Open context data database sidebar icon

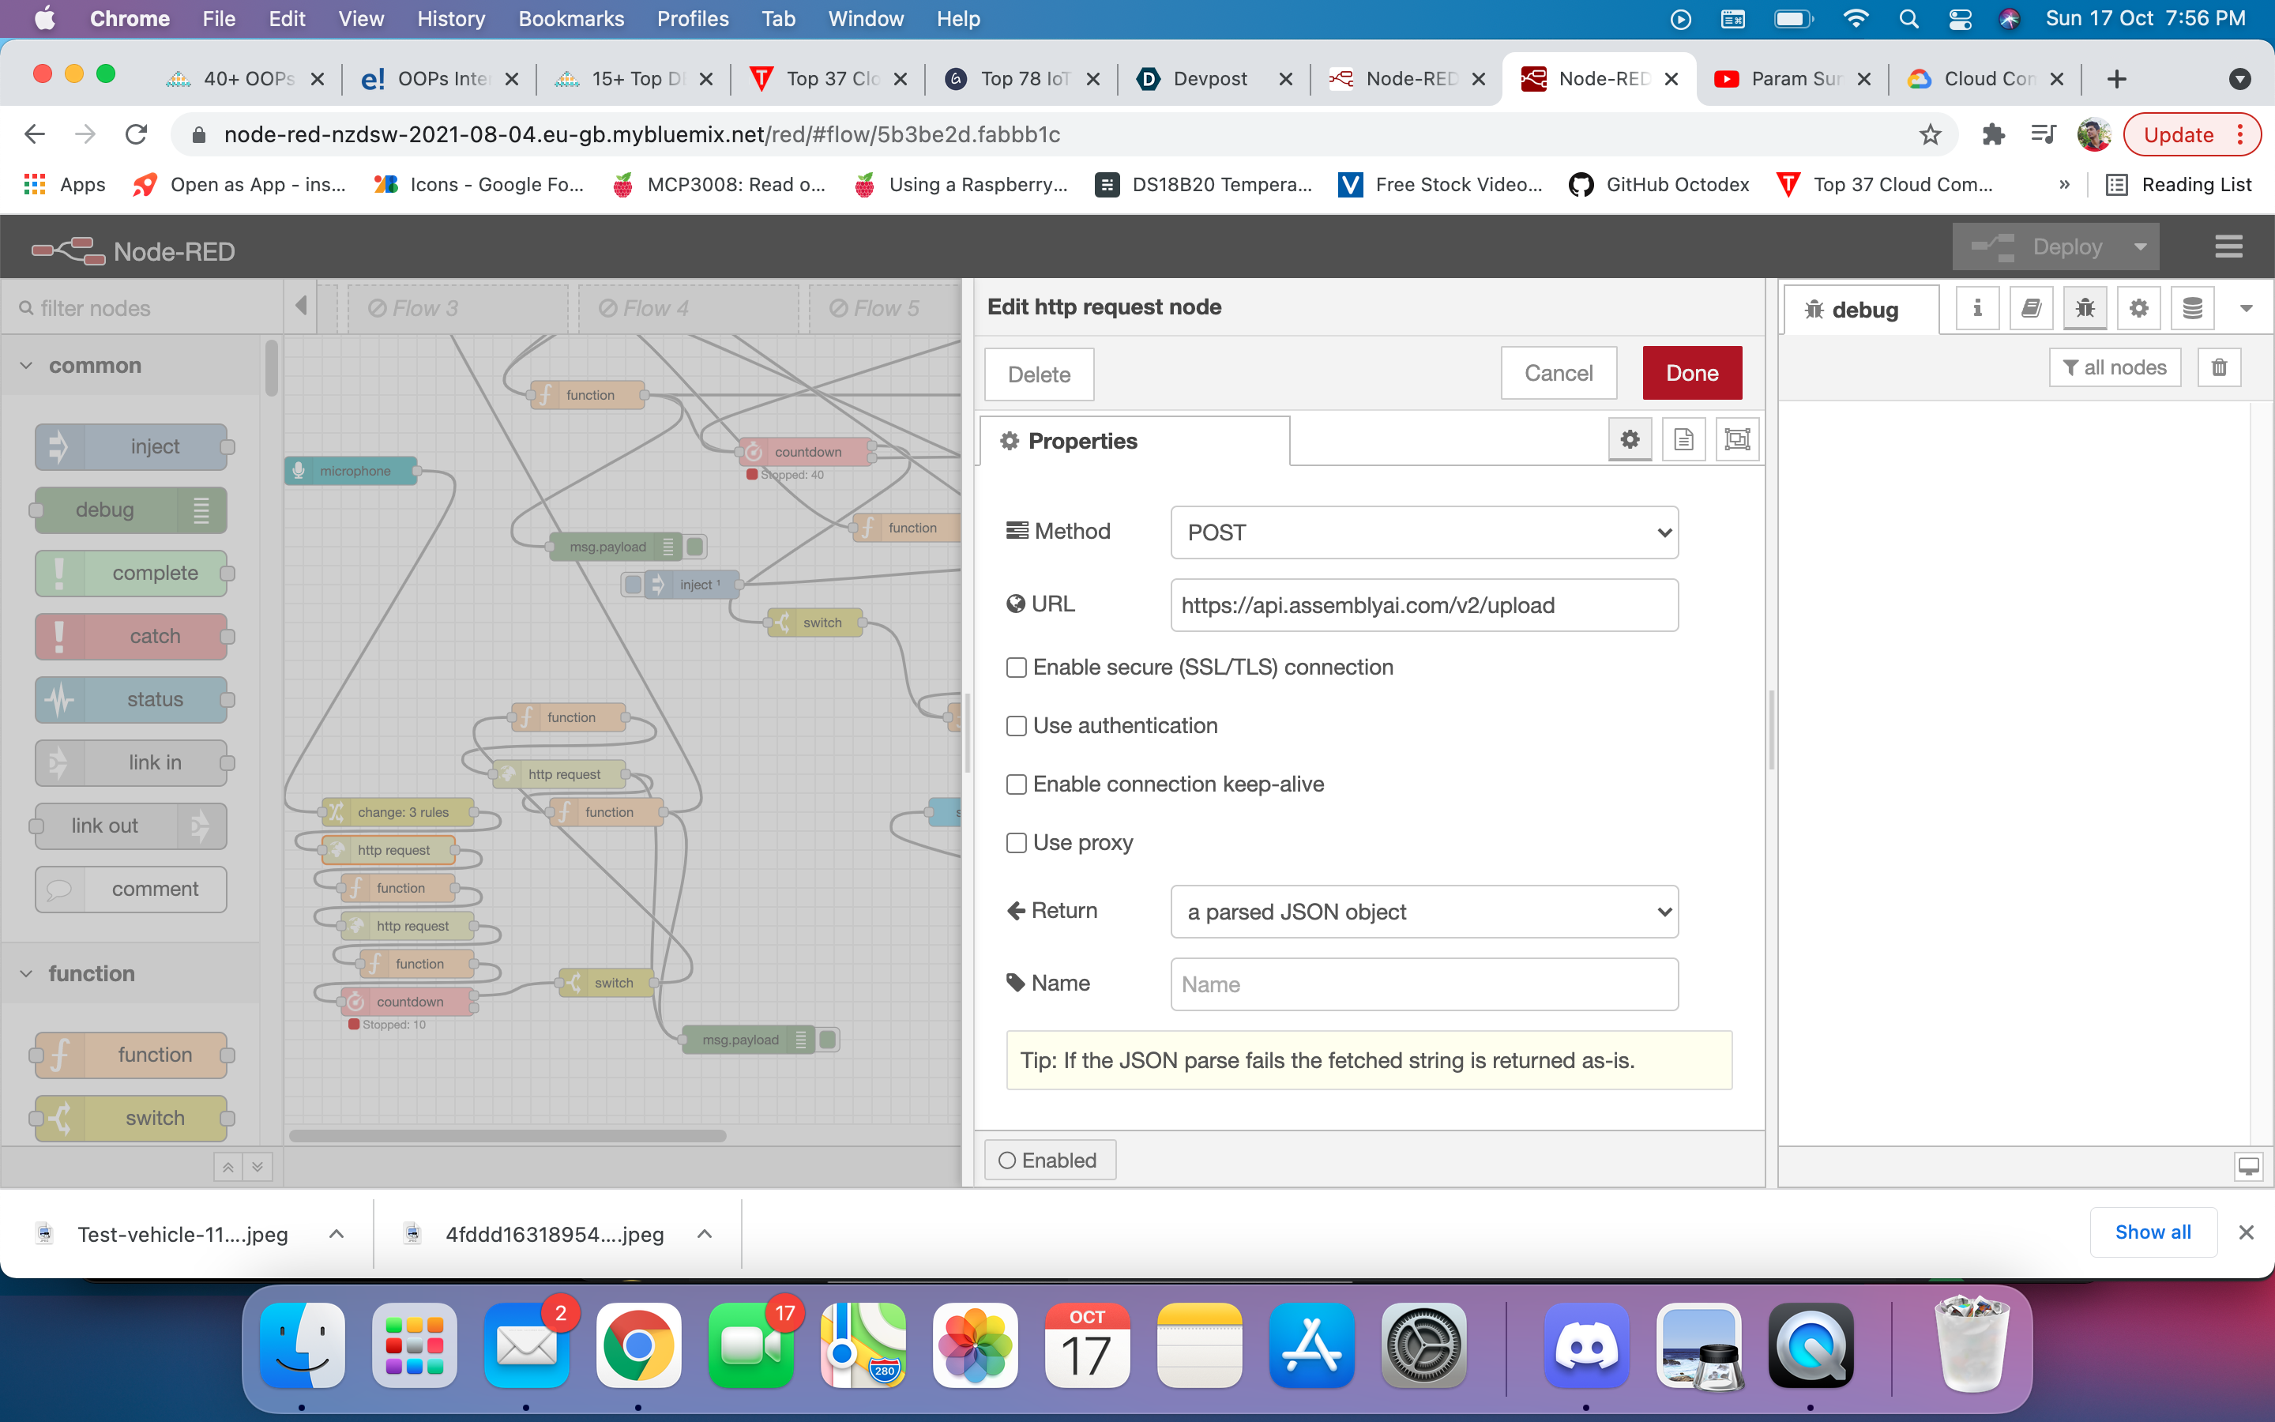[2192, 308]
